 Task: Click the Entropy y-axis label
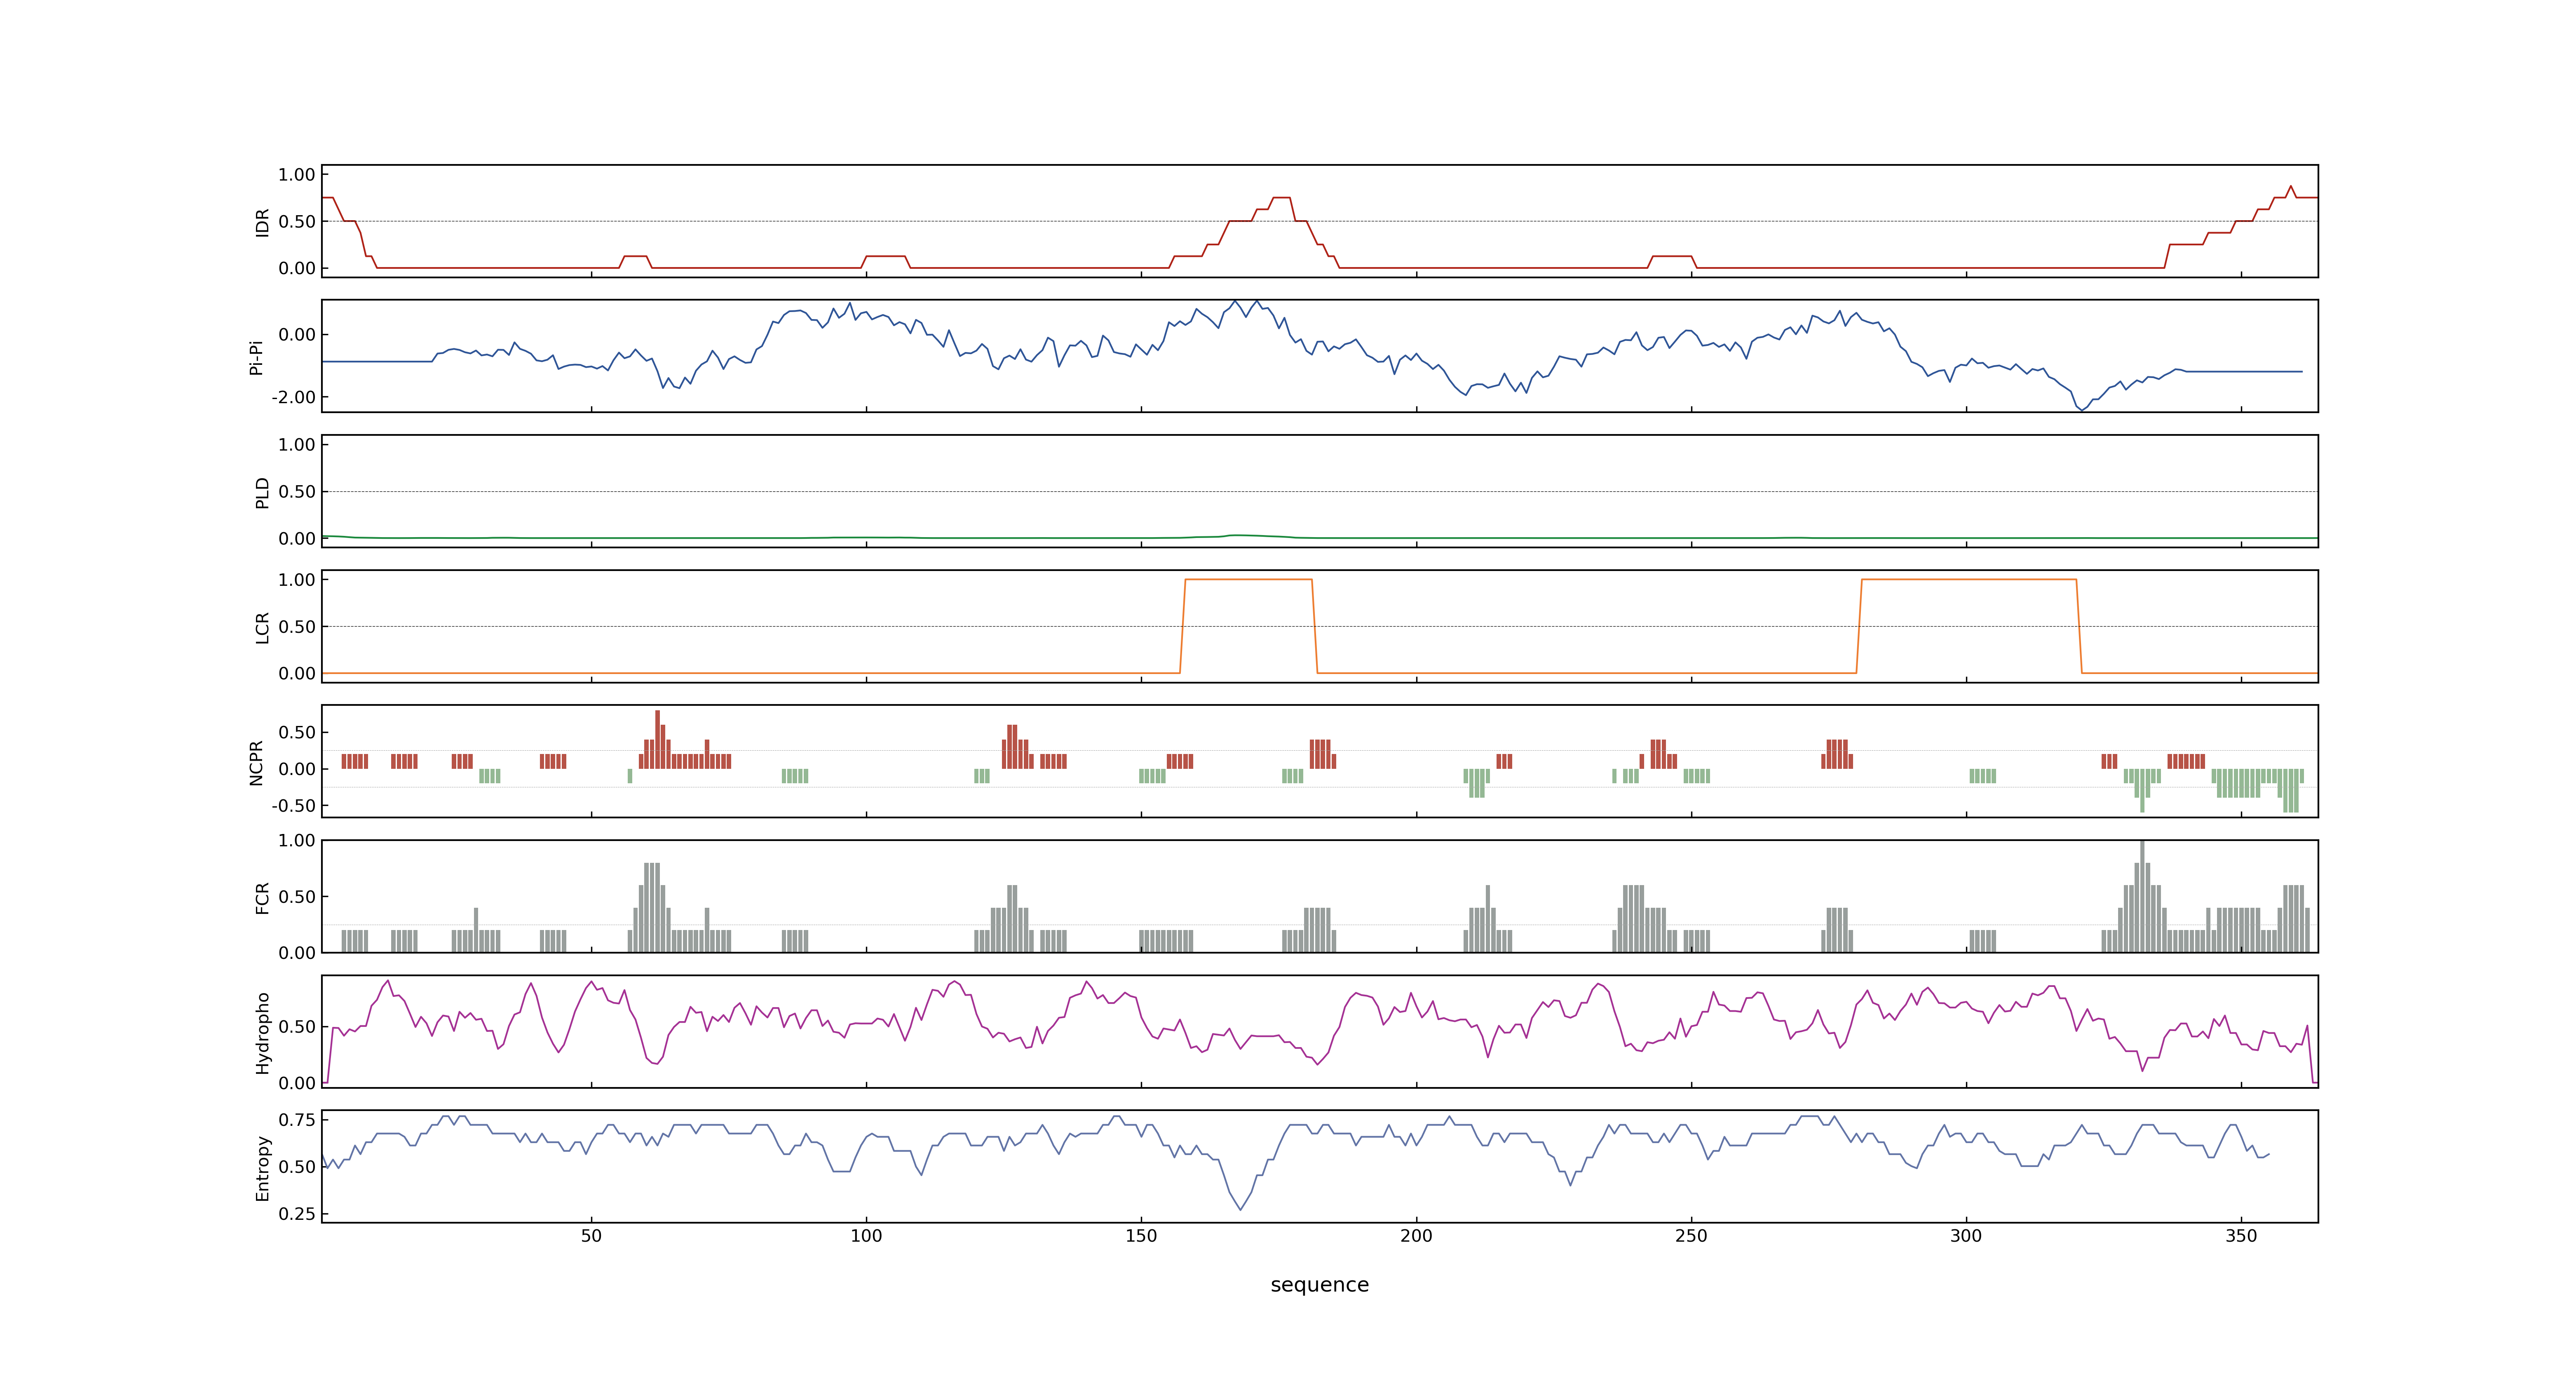pyautogui.click(x=263, y=1167)
